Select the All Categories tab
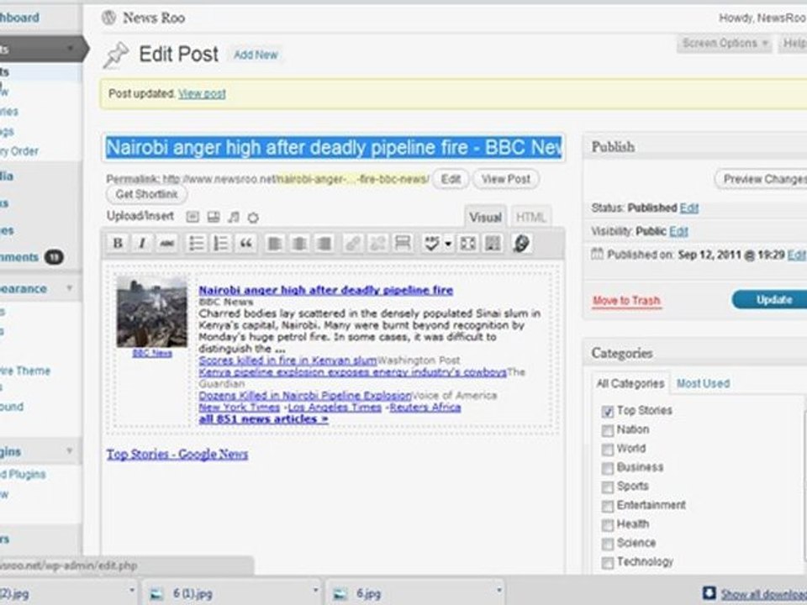The width and height of the screenshot is (807, 605). click(630, 383)
